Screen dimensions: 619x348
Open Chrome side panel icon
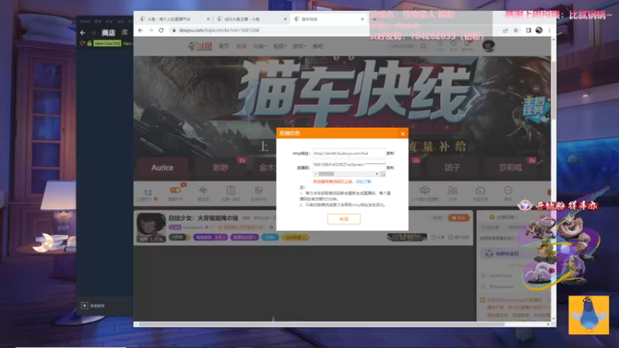(528, 30)
